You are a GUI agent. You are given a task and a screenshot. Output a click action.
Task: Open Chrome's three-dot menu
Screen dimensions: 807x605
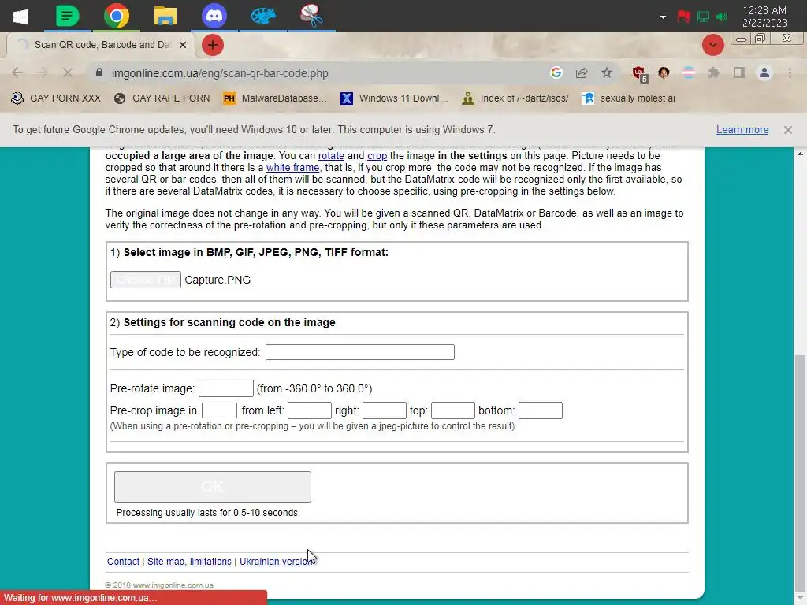click(x=790, y=73)
